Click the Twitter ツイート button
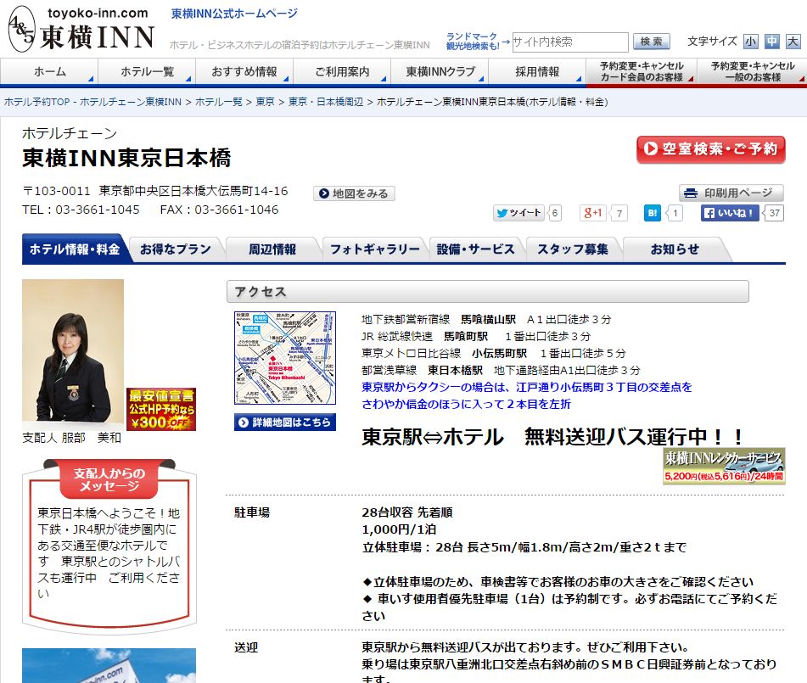Viewport: 807px width, 683px height. coord(518,213)
